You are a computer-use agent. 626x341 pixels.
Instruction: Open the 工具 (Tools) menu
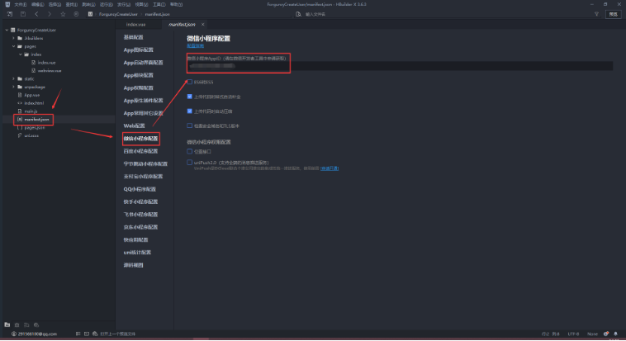point(159,4)
